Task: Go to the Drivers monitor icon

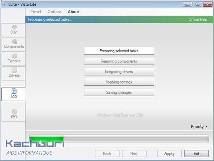Action: tap(14, 70)
